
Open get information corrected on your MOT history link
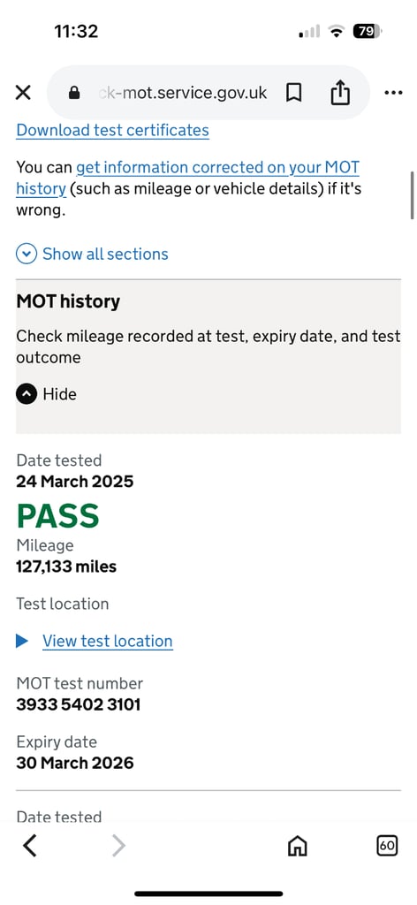point(188,178)
